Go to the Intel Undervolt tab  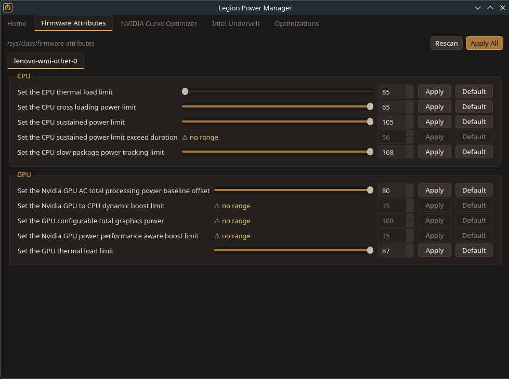tap(236, 24)
